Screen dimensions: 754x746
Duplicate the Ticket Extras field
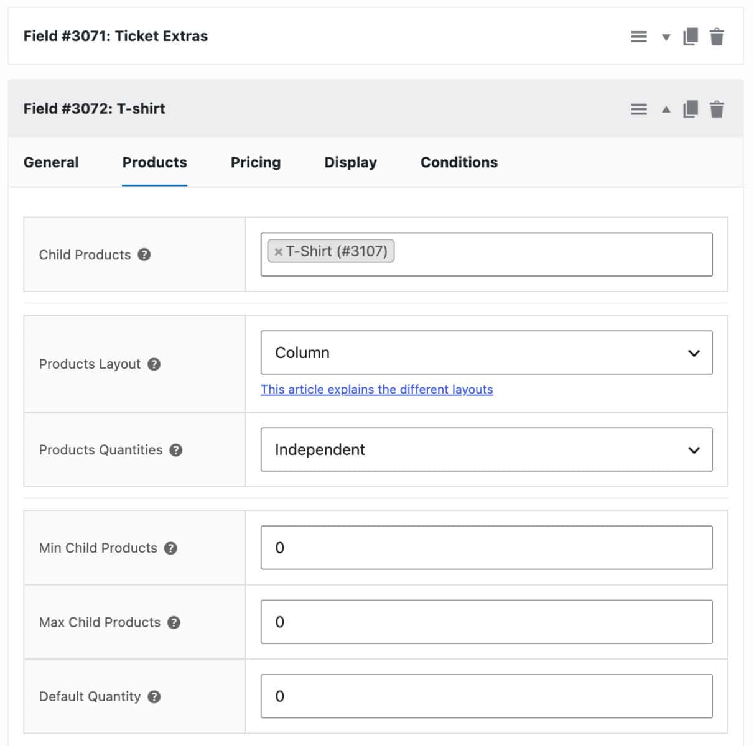point(691,37)
